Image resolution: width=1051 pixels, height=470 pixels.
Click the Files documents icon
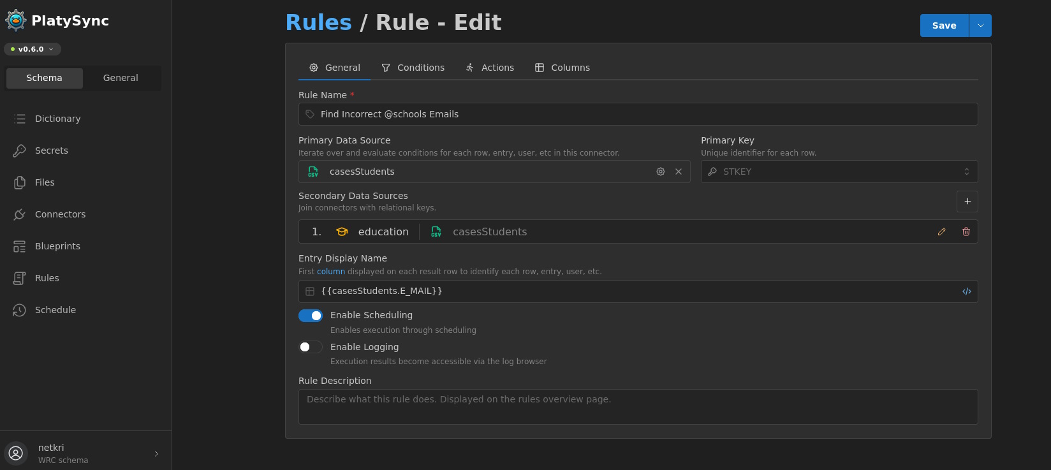point(20,182)
